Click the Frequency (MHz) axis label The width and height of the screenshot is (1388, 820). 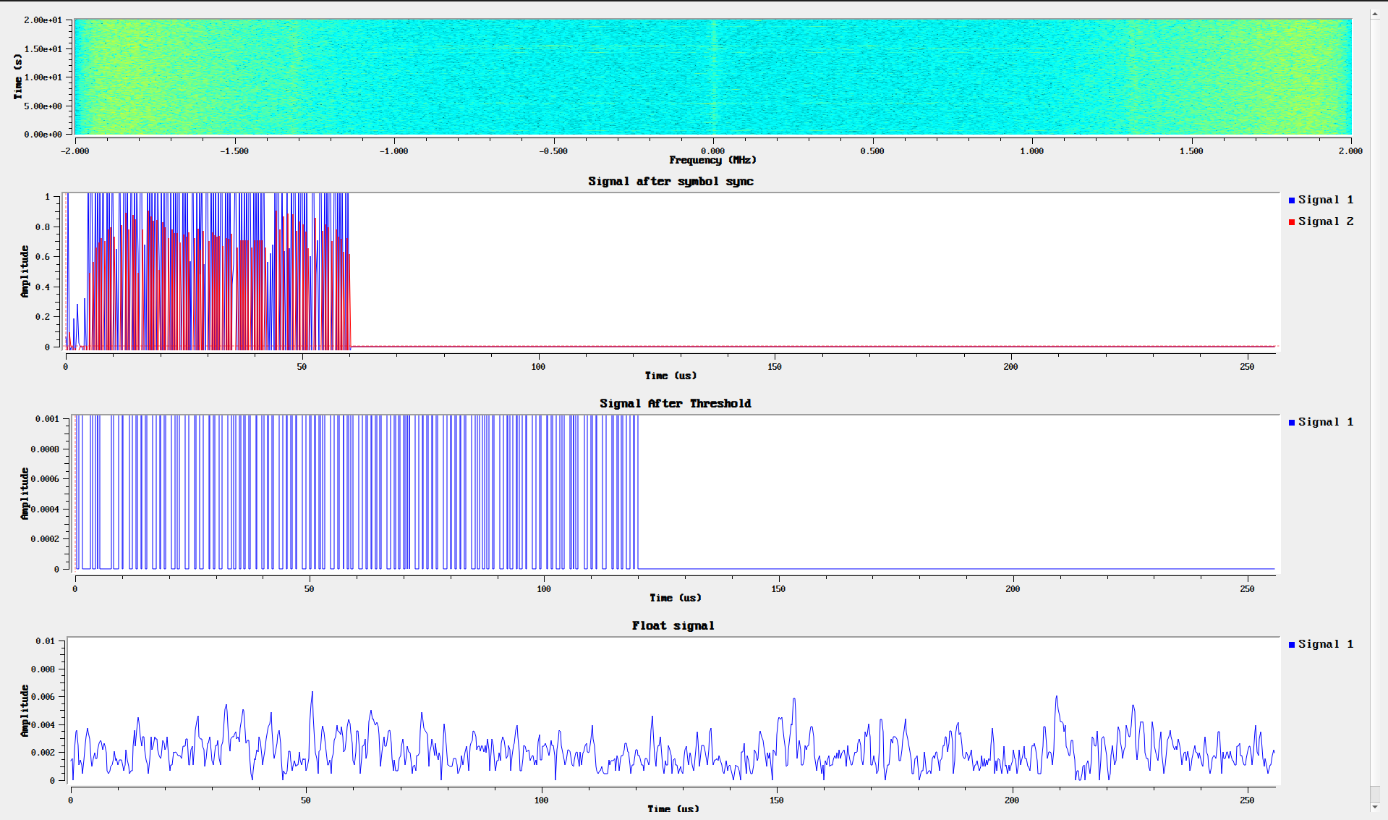tap(712, 160)
